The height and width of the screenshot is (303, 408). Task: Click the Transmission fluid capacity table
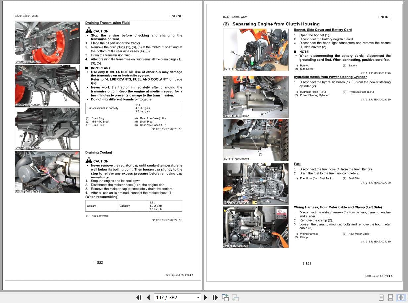pos(133,108)
